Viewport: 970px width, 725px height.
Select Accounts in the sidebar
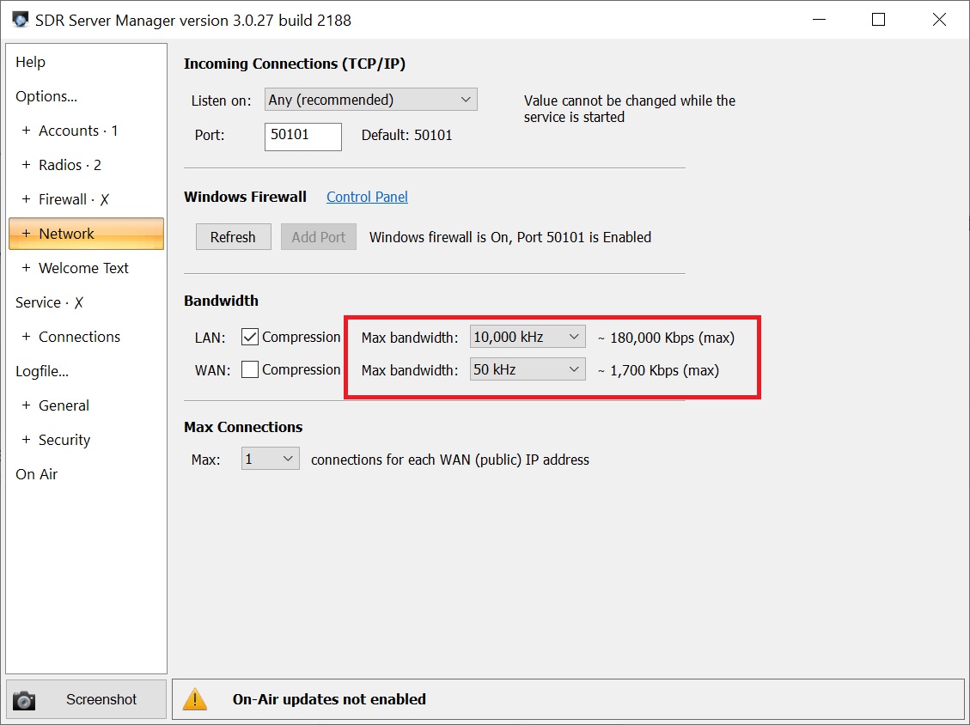(77, 131)
